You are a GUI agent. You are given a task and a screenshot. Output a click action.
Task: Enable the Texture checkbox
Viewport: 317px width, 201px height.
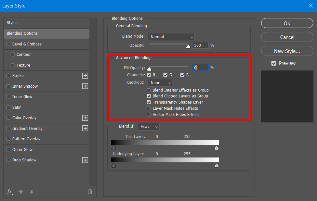pos(13,65)
